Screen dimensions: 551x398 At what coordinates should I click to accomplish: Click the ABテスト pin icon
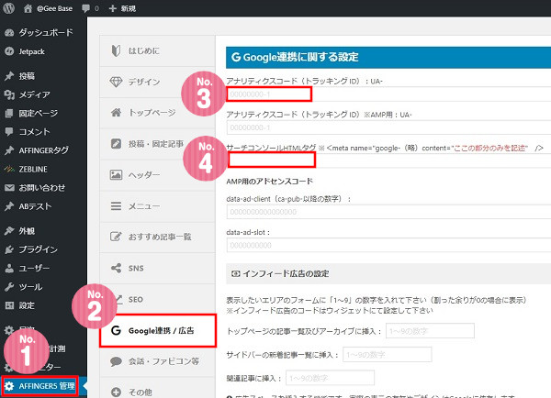click(9, 206)
